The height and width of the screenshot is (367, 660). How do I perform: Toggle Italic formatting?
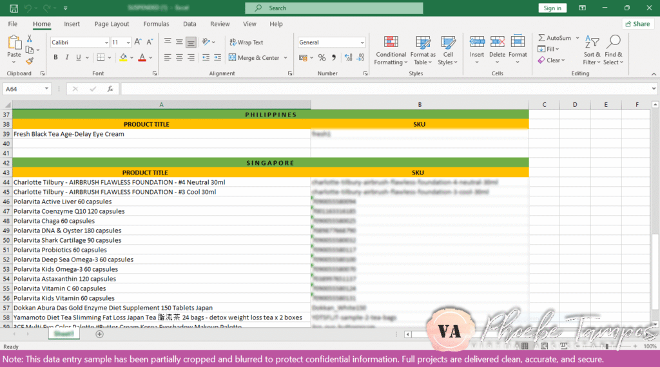pos(67,57)
